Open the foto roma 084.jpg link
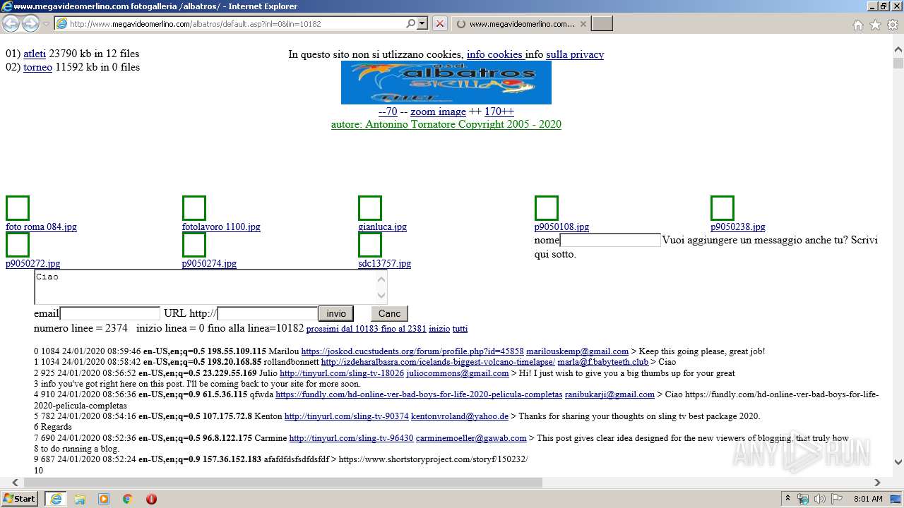This screenshot has height=508, width=904. [x=41, y=226]
